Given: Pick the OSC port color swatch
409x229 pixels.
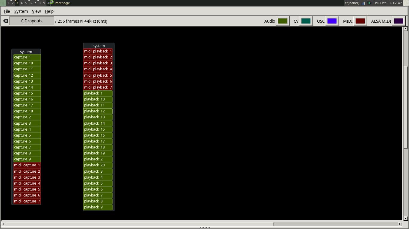Looking at the screenshot, I should coord(332,21).
